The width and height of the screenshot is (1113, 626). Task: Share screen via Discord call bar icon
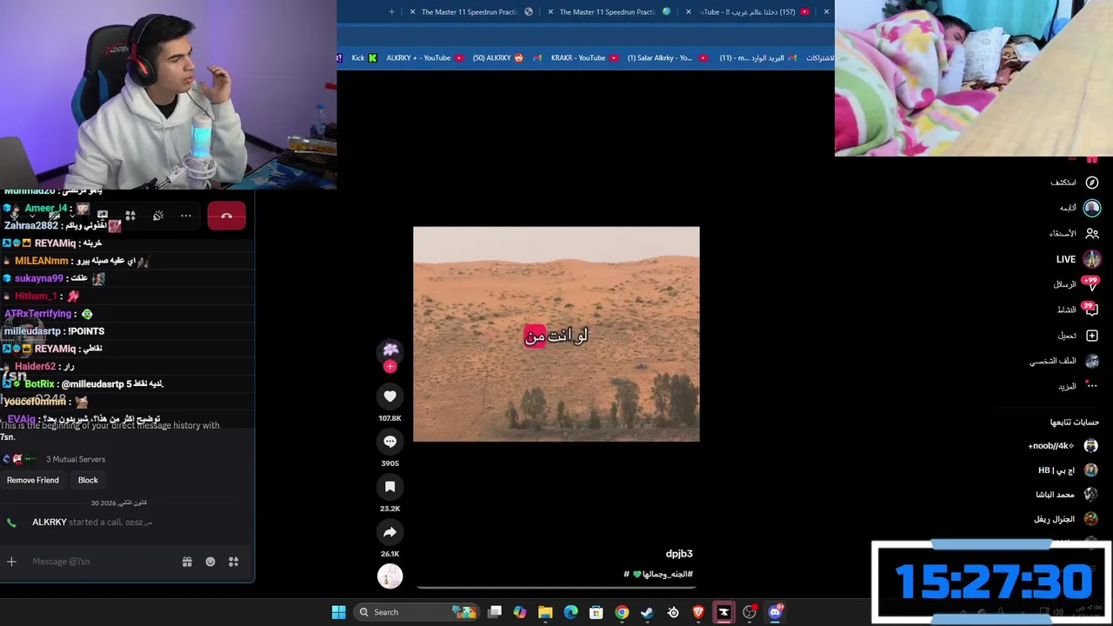[103, 215]
